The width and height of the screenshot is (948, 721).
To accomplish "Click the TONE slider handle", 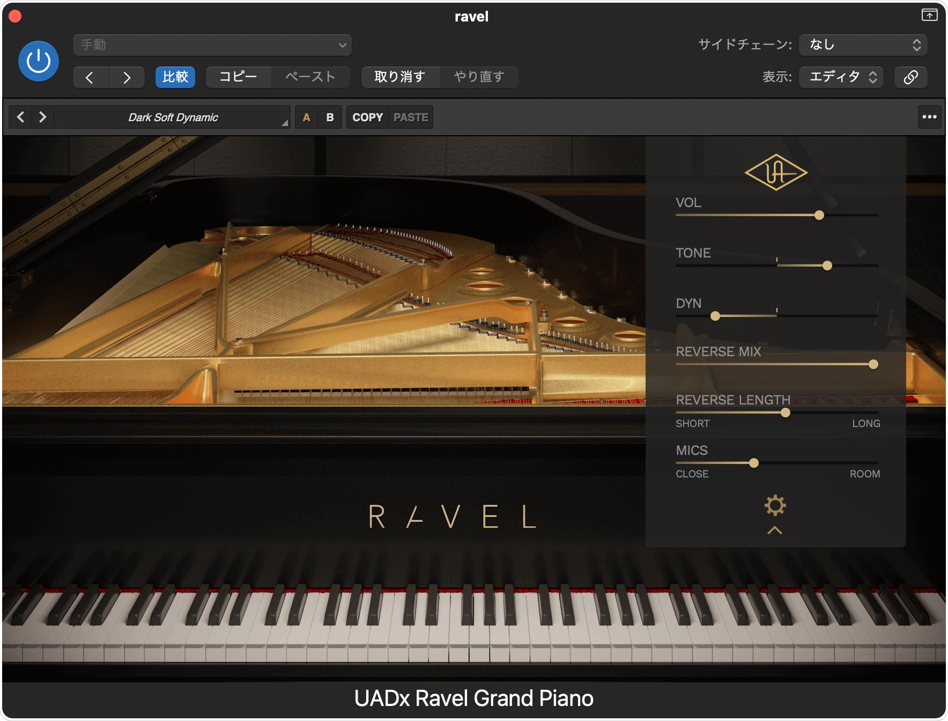I will click(x=827, y=266).
